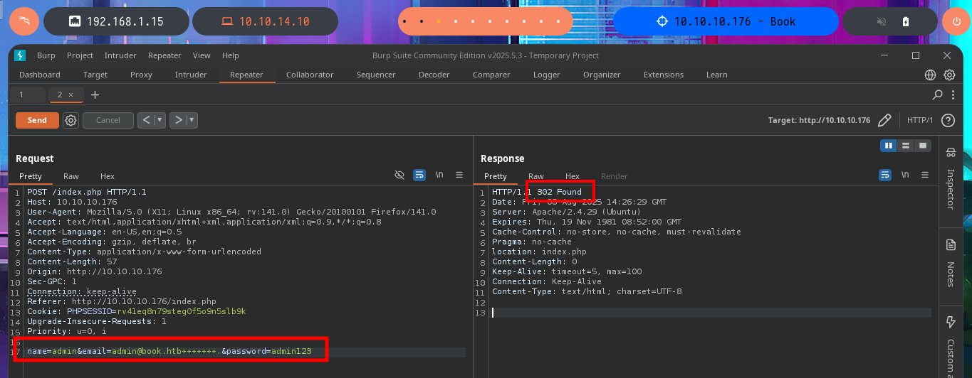
Task: Select the HTTP/1 protocol button
Action: [x=920, y=120]
